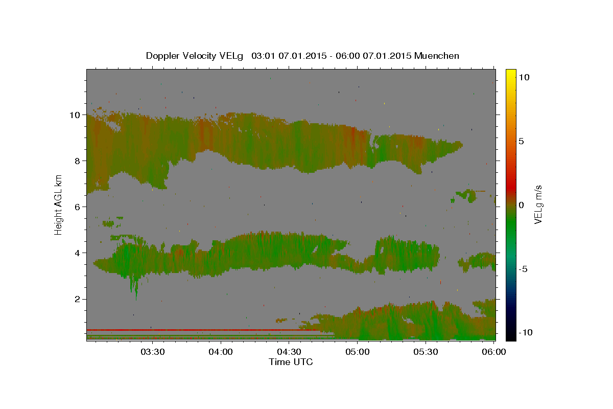Click the height axis label 4
This screenshot has width=613, height=409.
[x=77, y=253]
